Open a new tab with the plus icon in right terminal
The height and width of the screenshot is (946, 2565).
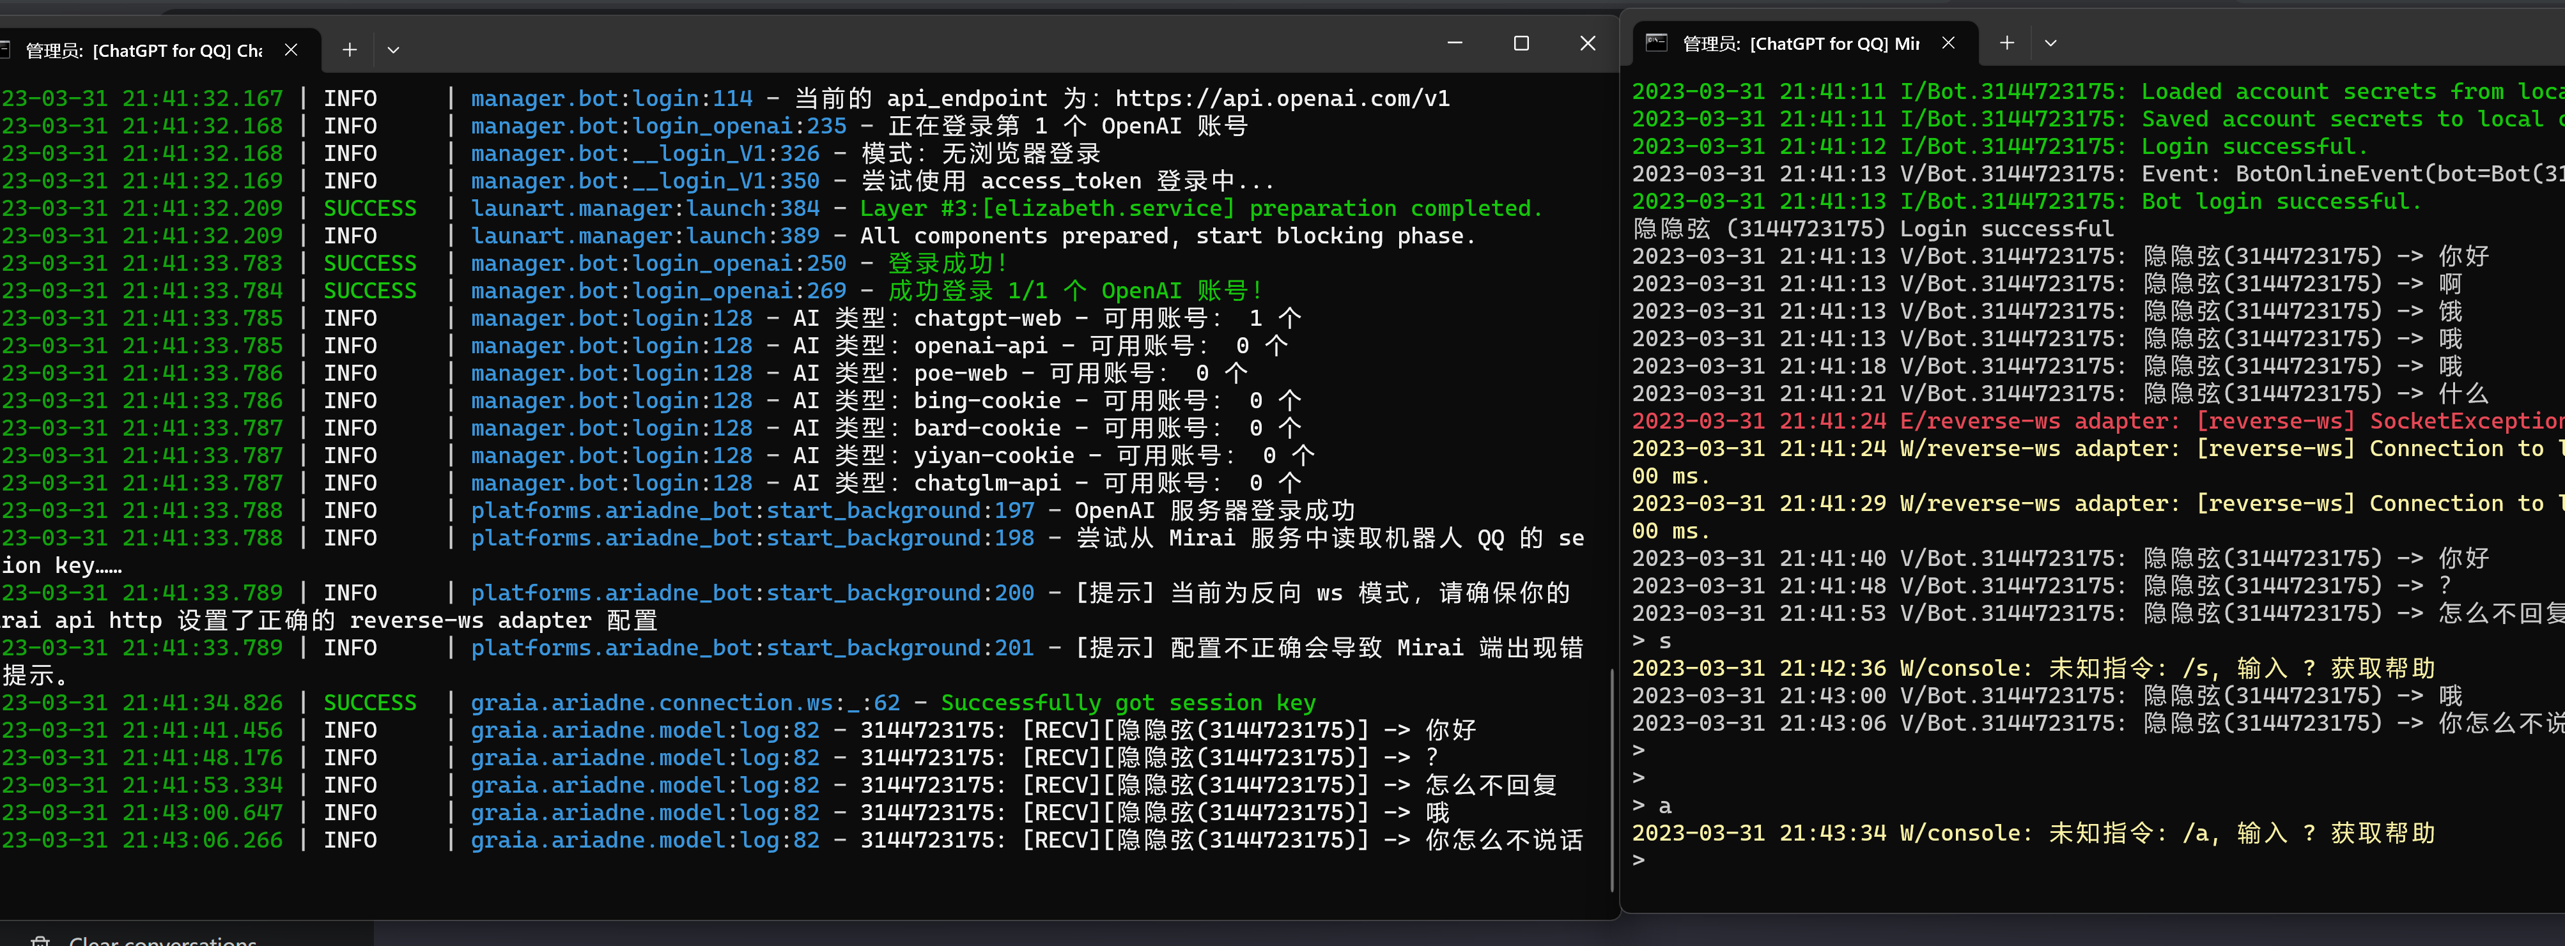[2006, 43]
